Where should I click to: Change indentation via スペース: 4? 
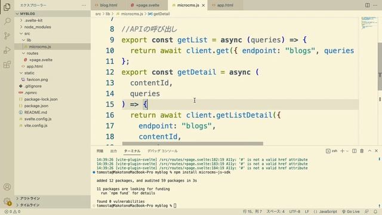[x=276, y=211]
